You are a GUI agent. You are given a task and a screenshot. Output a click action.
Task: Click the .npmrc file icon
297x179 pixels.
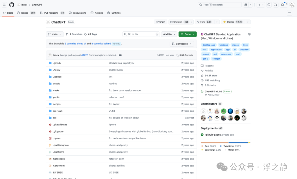[x=50, y=138]
